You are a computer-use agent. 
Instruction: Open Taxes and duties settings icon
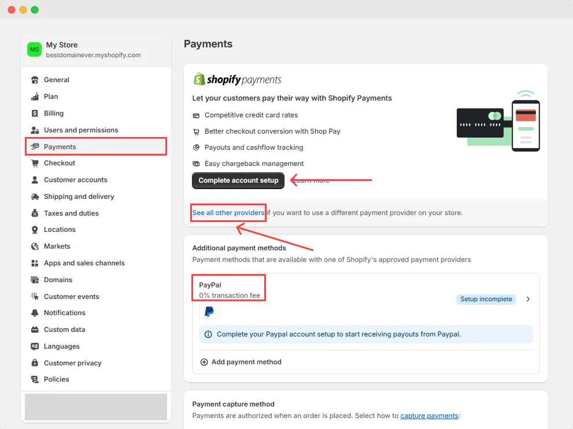pyautogui.click(x=35, y=213)
